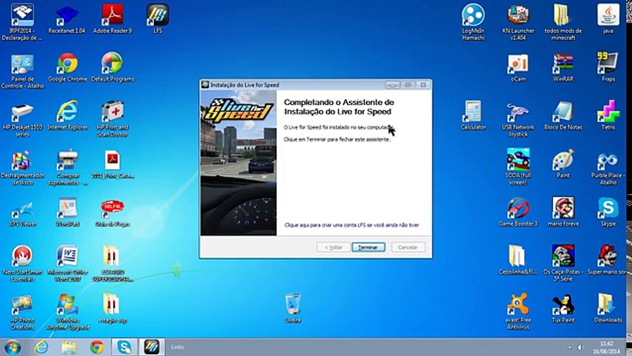Select the HP Photo Creations icon
Image resolution: width=632 pixels, height=356 pixels.
(x=22, y=312)
